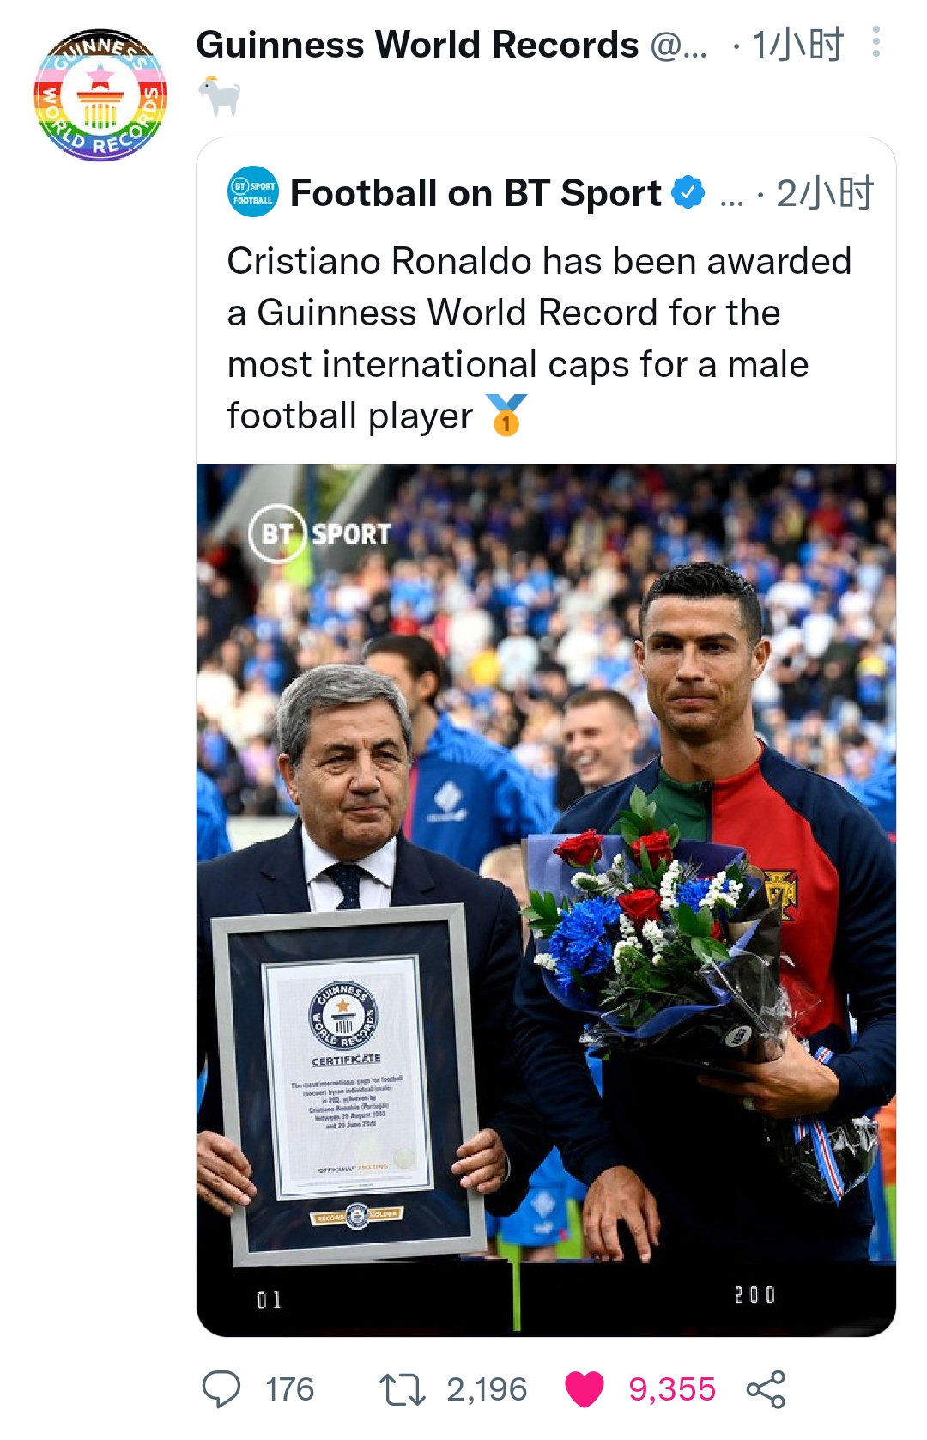Tap the share icon
This screenshot has height=1440, width=927.
[x=766, y=1388]
